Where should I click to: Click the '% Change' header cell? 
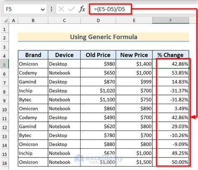coord(170,55)
